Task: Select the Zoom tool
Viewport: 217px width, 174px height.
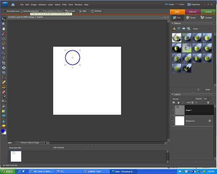Action: click(4, 24)
